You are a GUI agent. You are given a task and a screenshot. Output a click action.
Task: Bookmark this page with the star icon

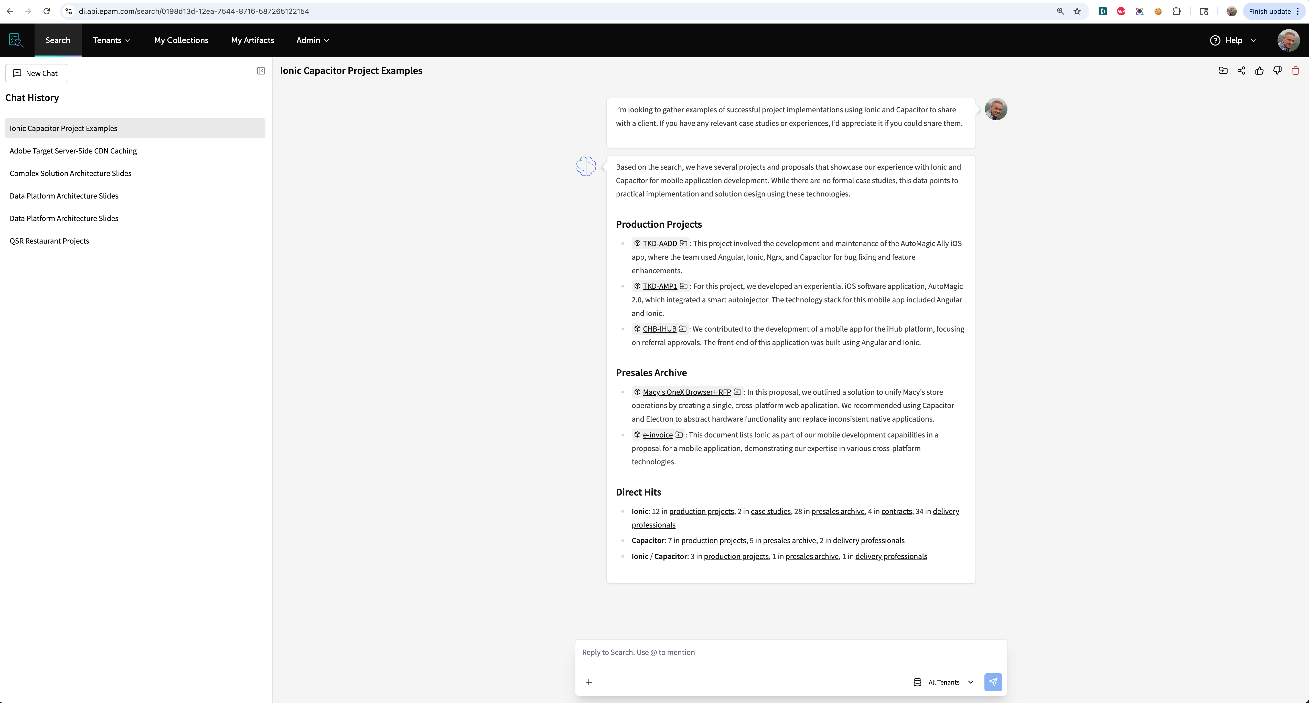[1077, 11]
